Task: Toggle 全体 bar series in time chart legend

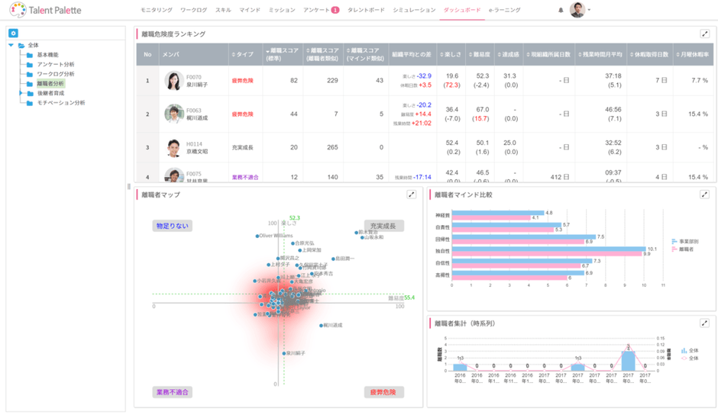Action: (x=688, y=351)
